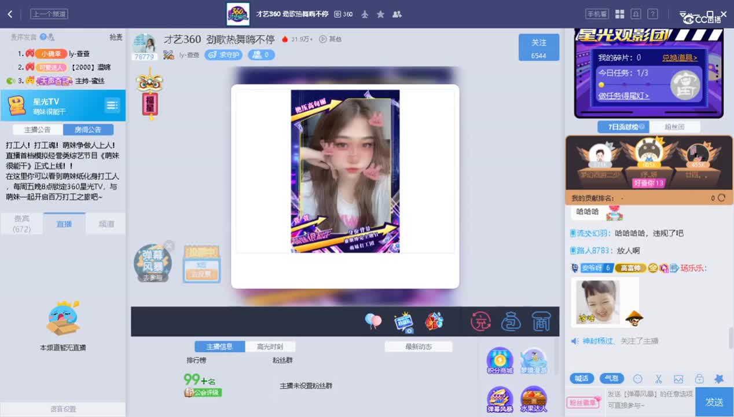
Task: Open the 充 recharge icon
Action: (480, 321)
